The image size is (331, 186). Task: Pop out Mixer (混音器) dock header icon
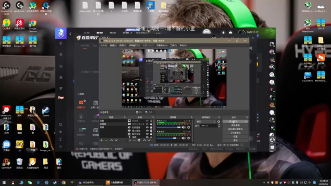click(x=192, y=117)
